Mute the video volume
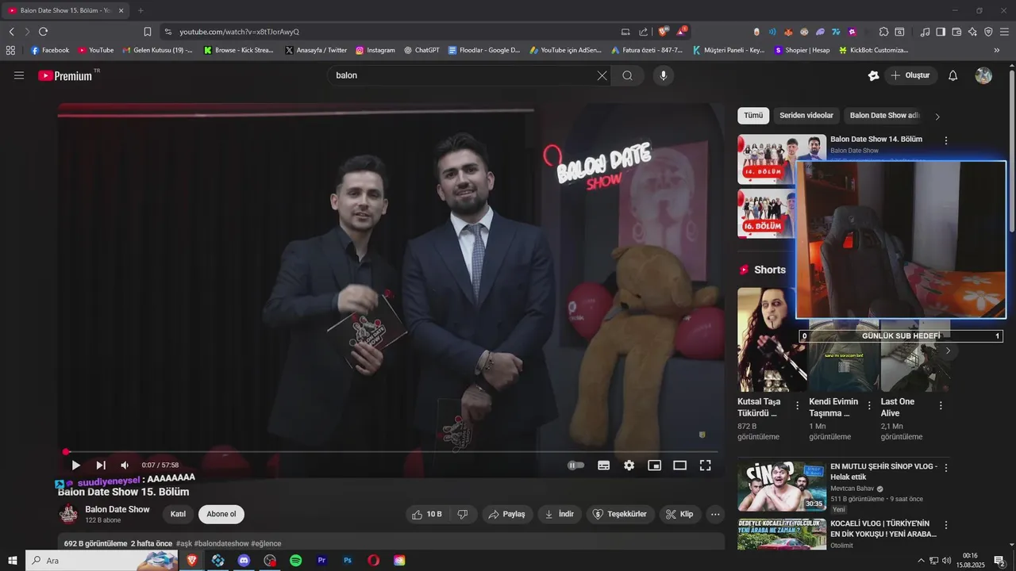 125,466
